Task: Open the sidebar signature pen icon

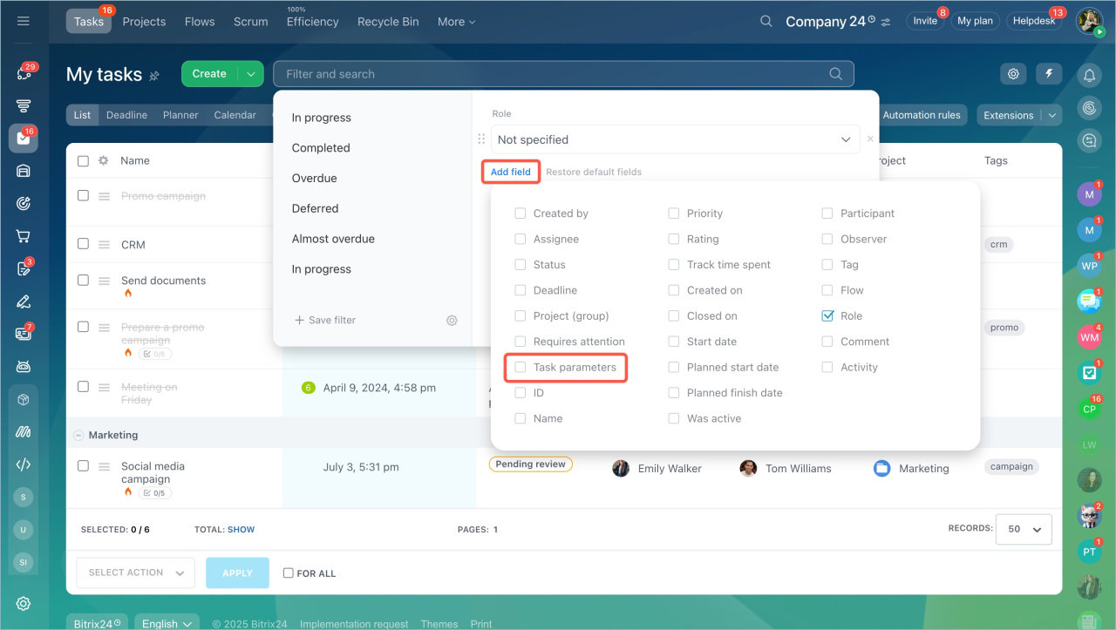Action: (24, 301)
